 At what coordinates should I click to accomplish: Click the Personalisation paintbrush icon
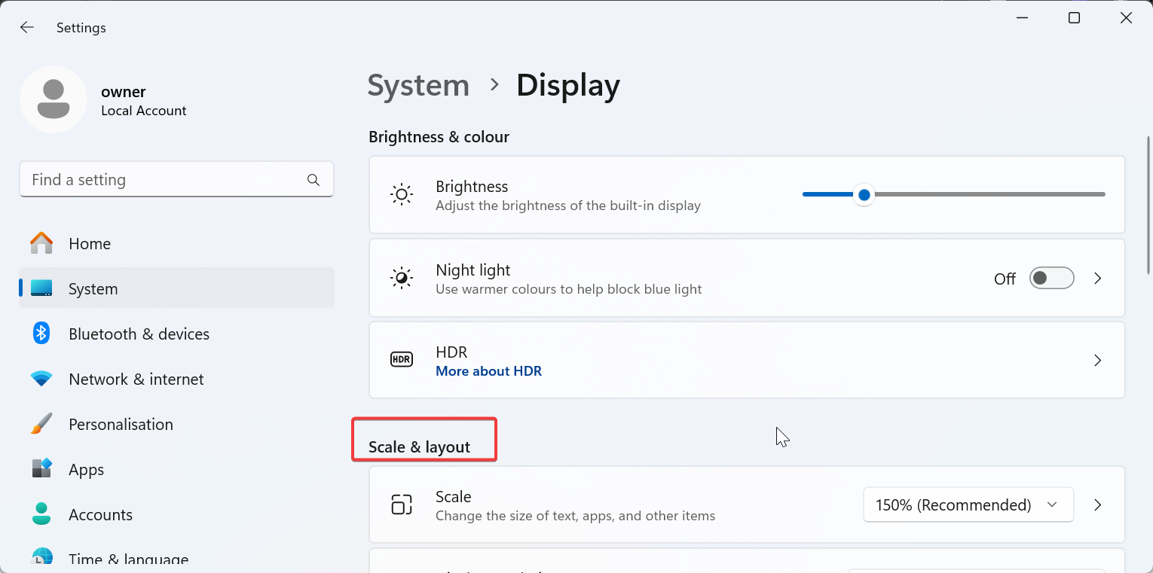click(x=41, y=424)
